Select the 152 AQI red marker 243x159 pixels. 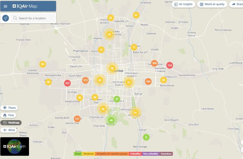pos(67,83)
